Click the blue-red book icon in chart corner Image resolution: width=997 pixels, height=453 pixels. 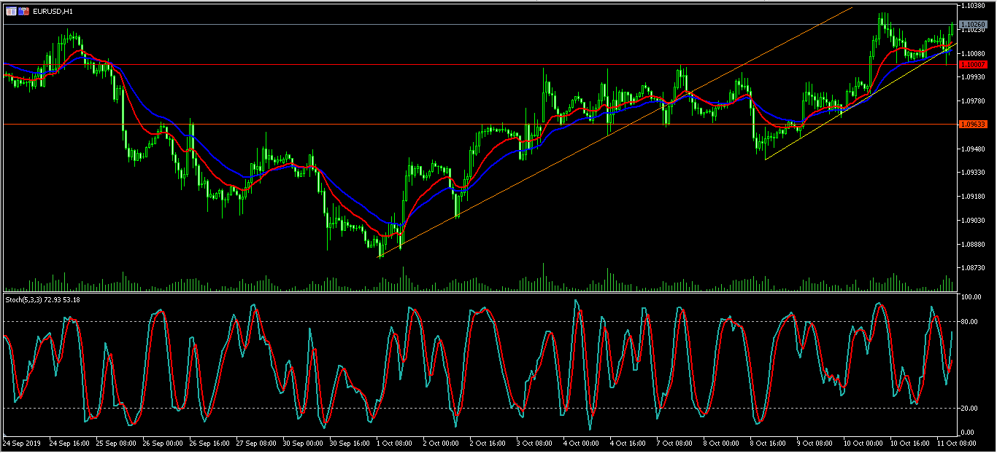(x=25, y=11)
